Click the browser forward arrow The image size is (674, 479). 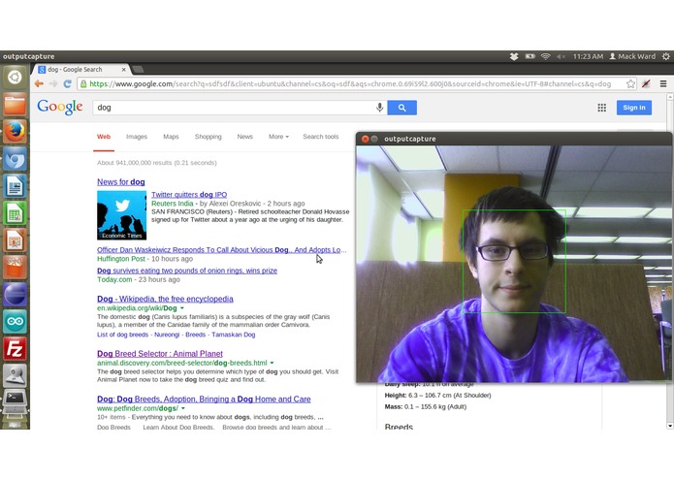tap(53, 83)
